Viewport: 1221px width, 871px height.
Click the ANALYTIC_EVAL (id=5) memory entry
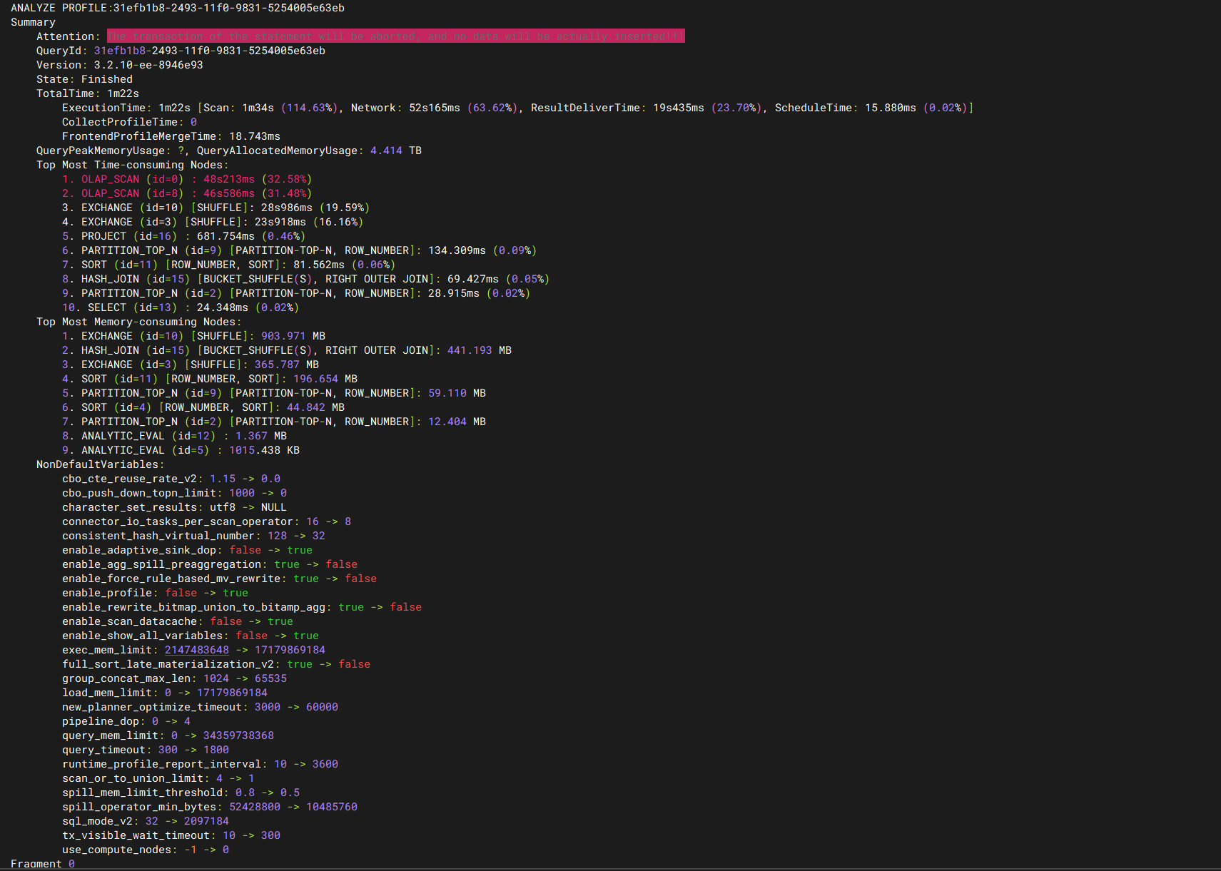pyautogui.click(x=181, y=450)
